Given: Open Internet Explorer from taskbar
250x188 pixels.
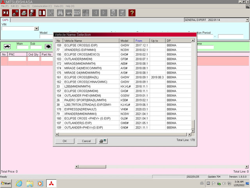Looking at the screenshot, I should 19,183.
